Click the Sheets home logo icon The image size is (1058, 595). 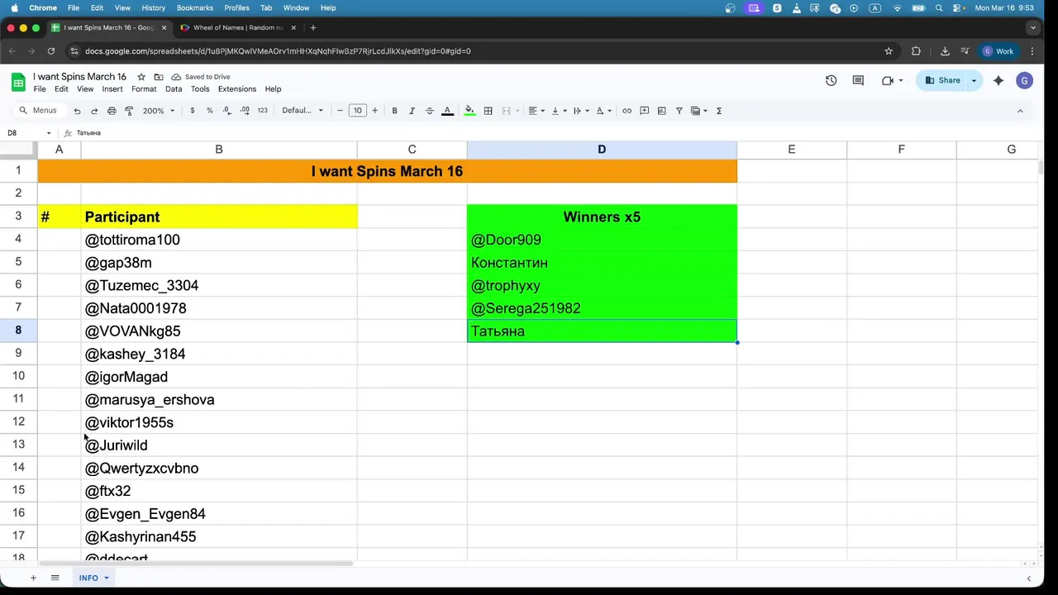click(18, 82)
